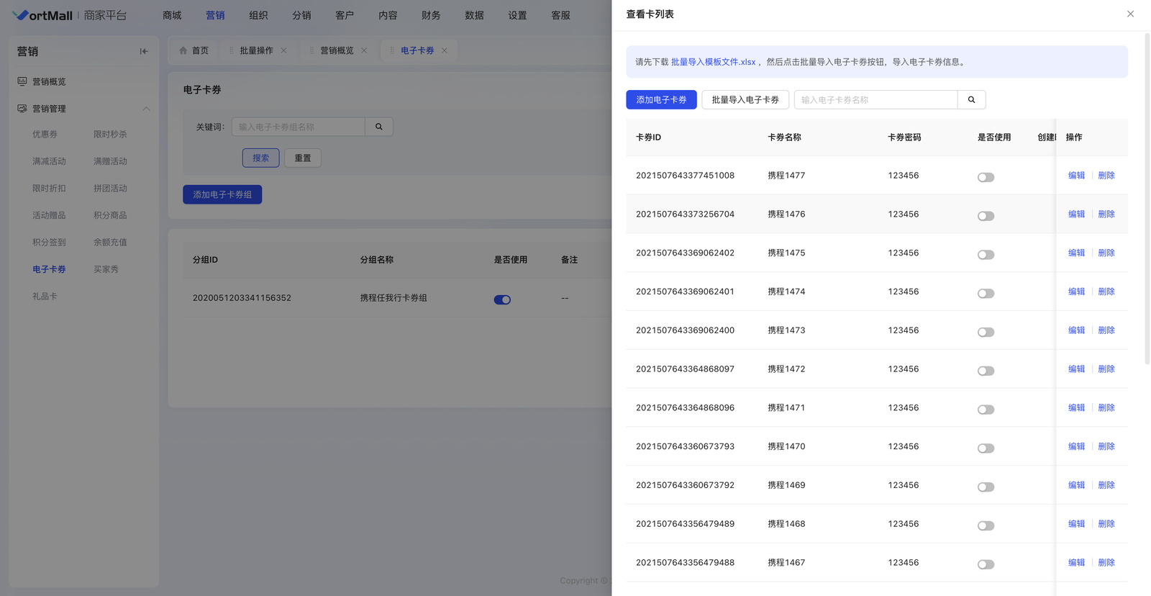Click 添加电子卡券 button

[x=661, y=100]
